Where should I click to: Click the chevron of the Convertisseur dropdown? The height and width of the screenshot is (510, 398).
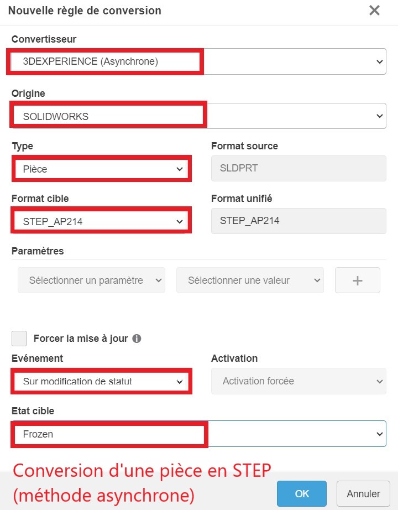point(379,61)
